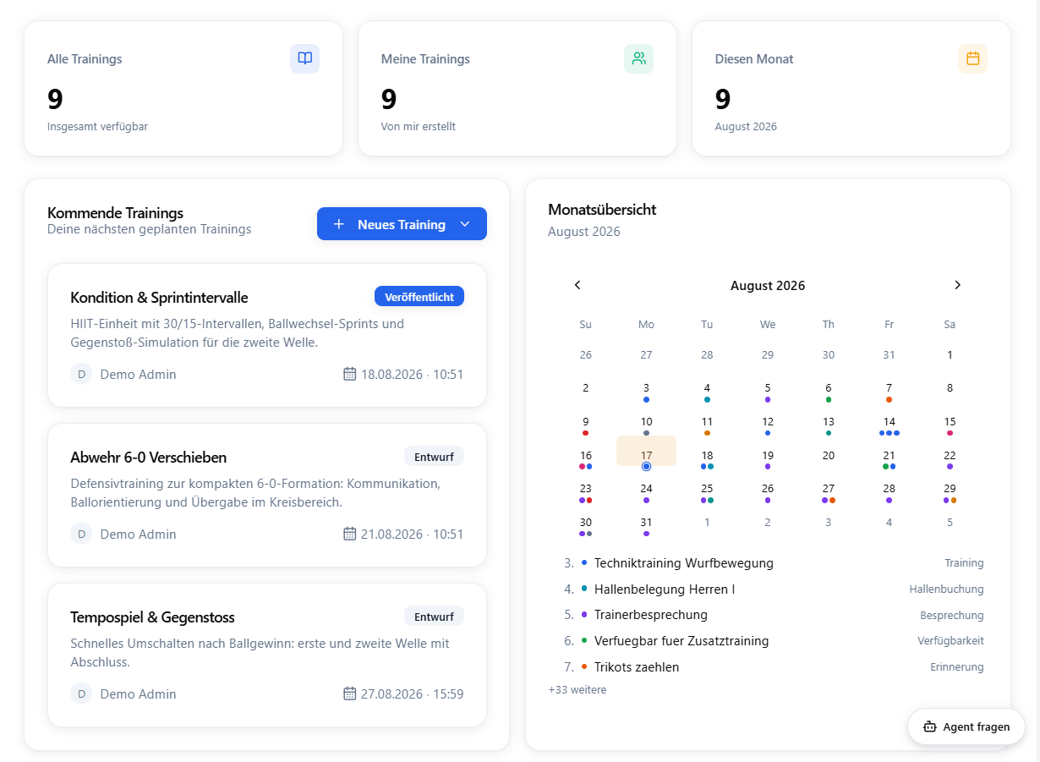
Task: Click the people icon in Meine Trainings card
Action: (x=638, y=58)
